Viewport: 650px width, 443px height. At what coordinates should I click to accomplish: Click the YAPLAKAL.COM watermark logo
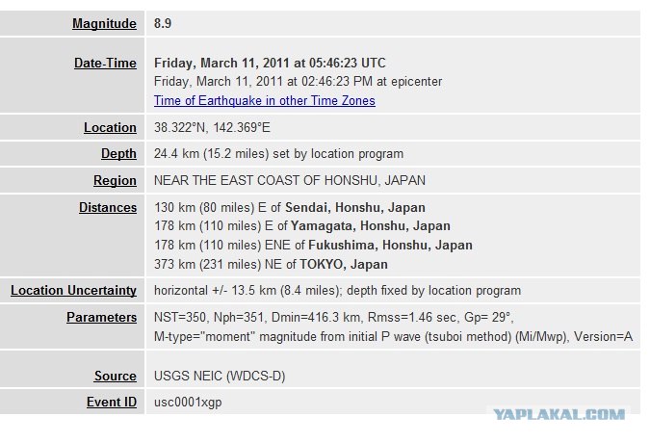click(x=559, y=414)
